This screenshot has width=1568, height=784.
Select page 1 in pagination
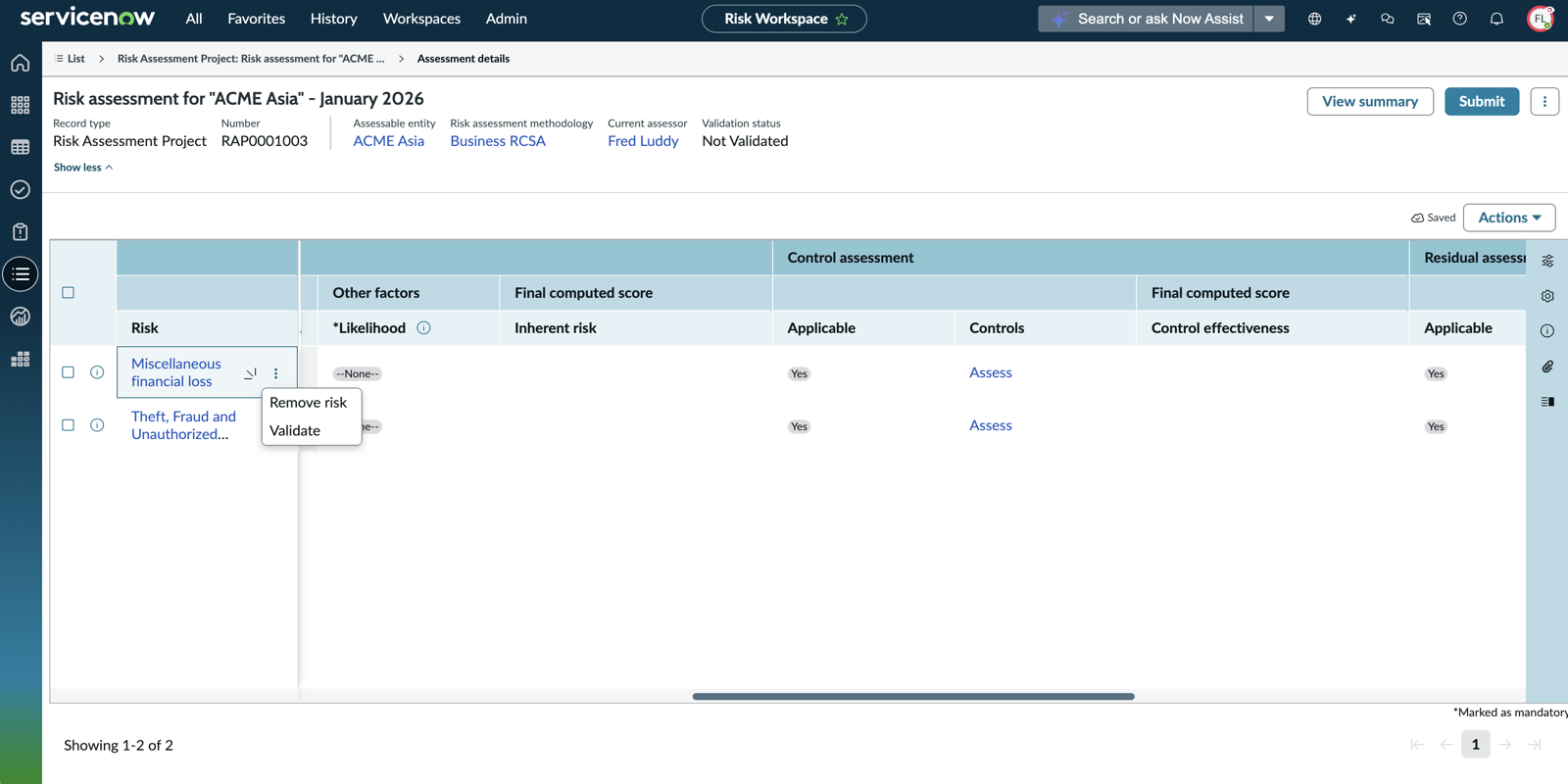(1476, 744)
